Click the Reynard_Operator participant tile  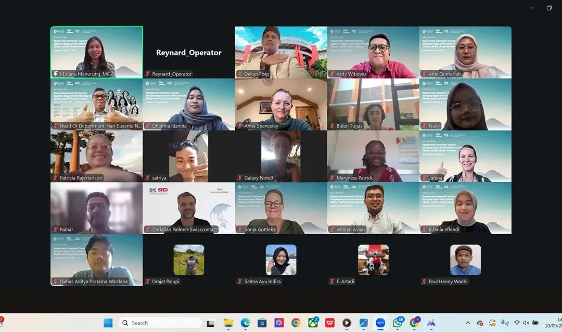[x=188, y=52]
